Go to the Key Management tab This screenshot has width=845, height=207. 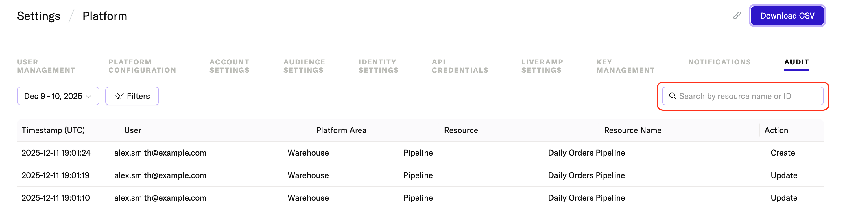coord(625,66)
